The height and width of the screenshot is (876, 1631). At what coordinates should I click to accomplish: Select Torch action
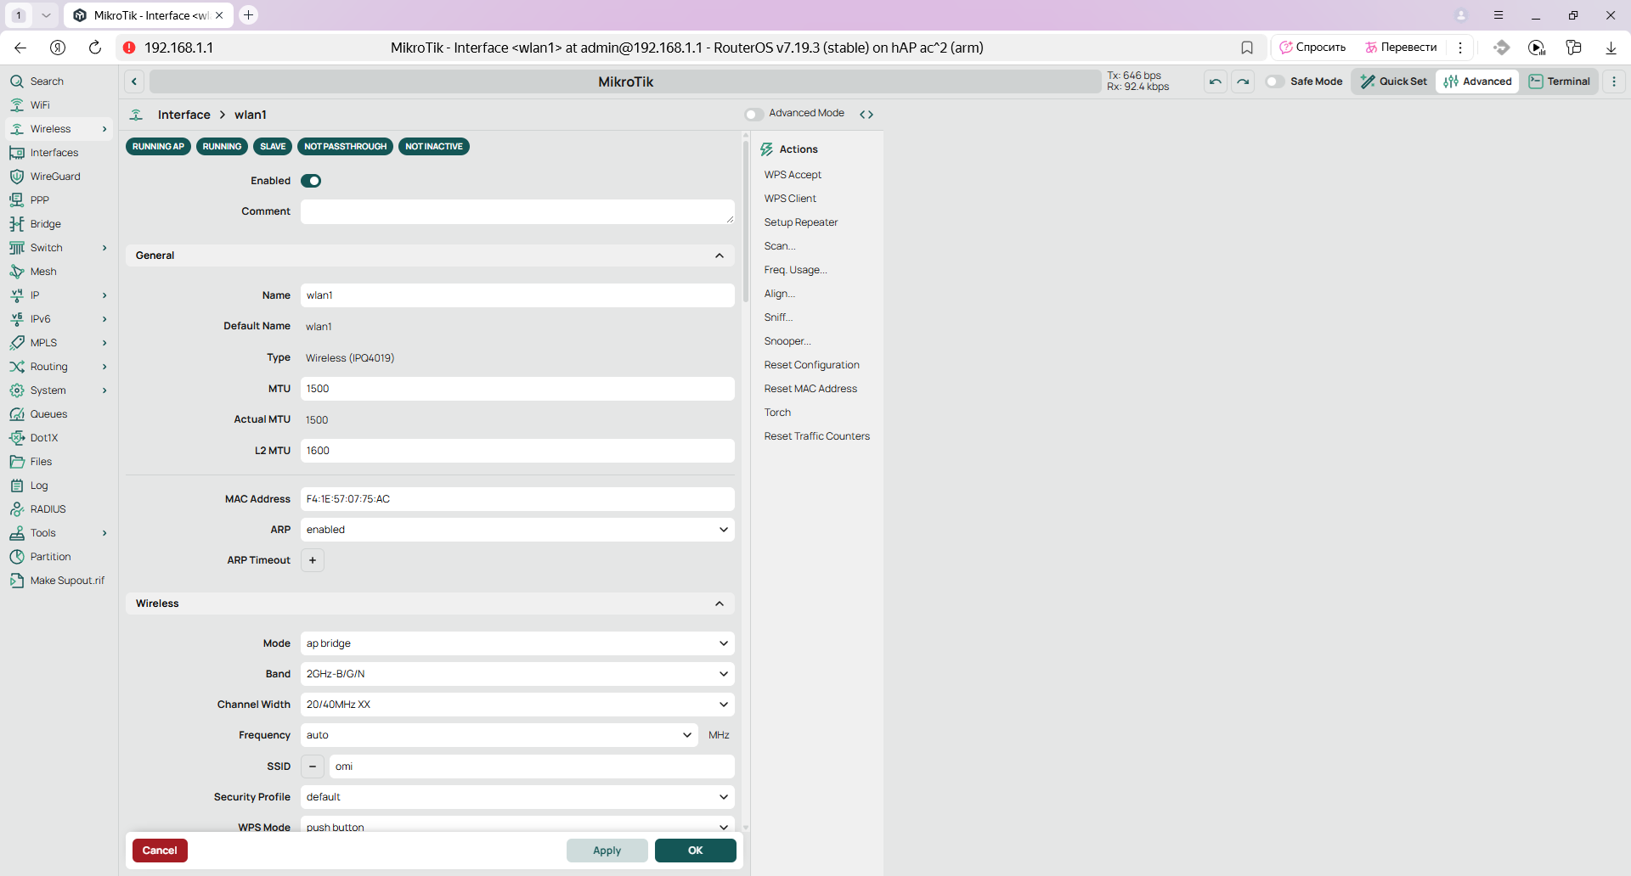click(777, 413)
